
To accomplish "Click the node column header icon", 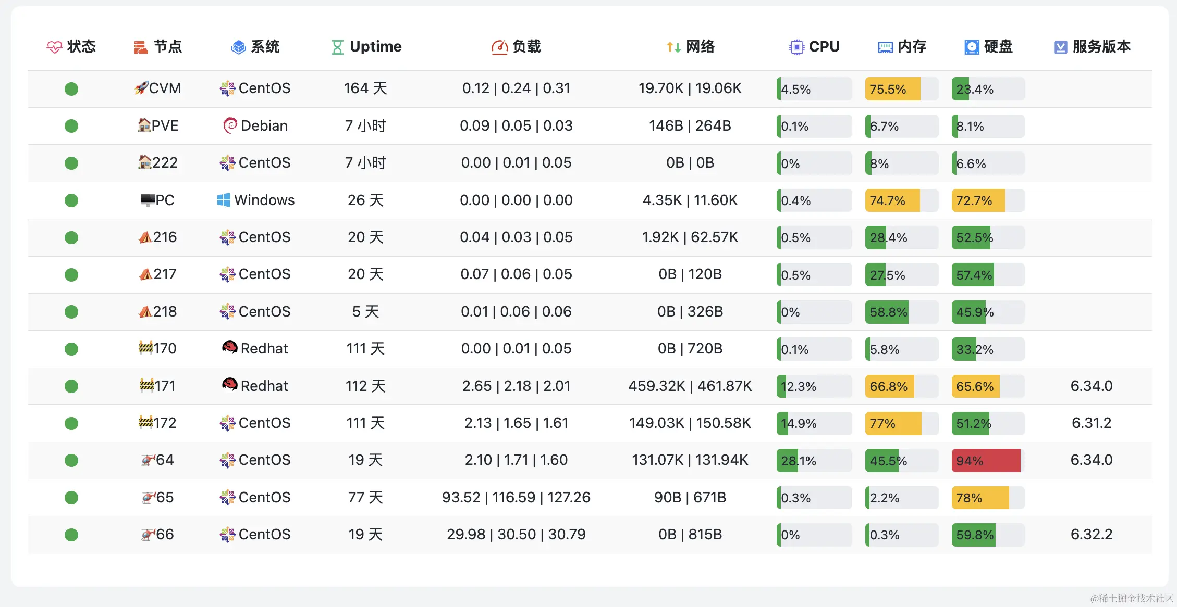I will click(140, 47).
